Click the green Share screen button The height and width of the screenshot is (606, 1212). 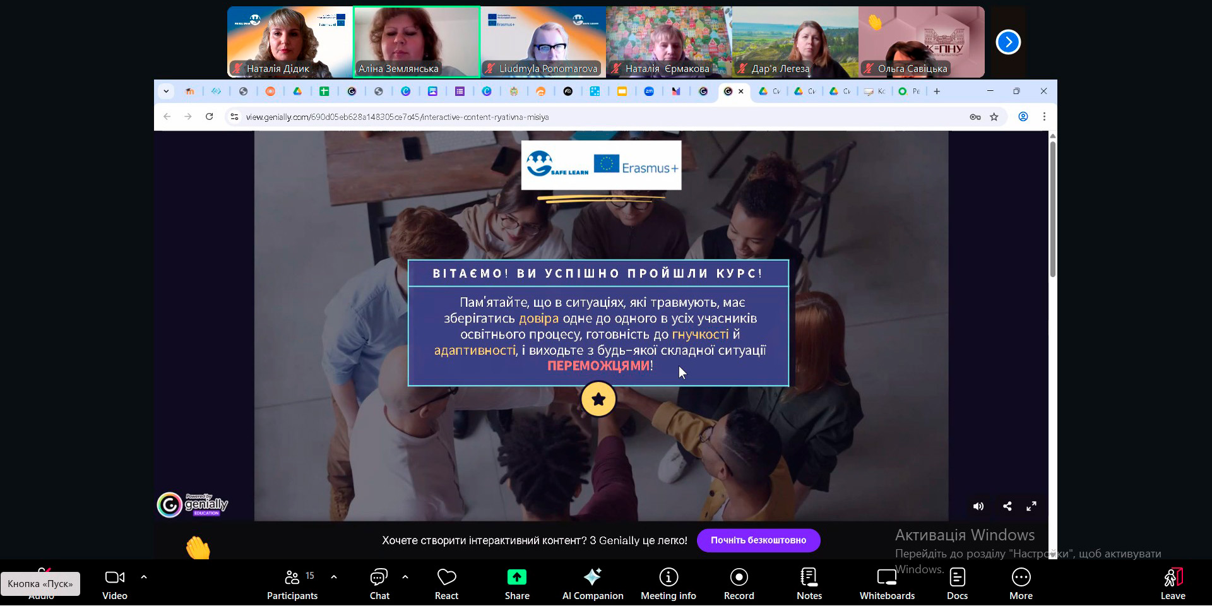[x=516, y=584]
